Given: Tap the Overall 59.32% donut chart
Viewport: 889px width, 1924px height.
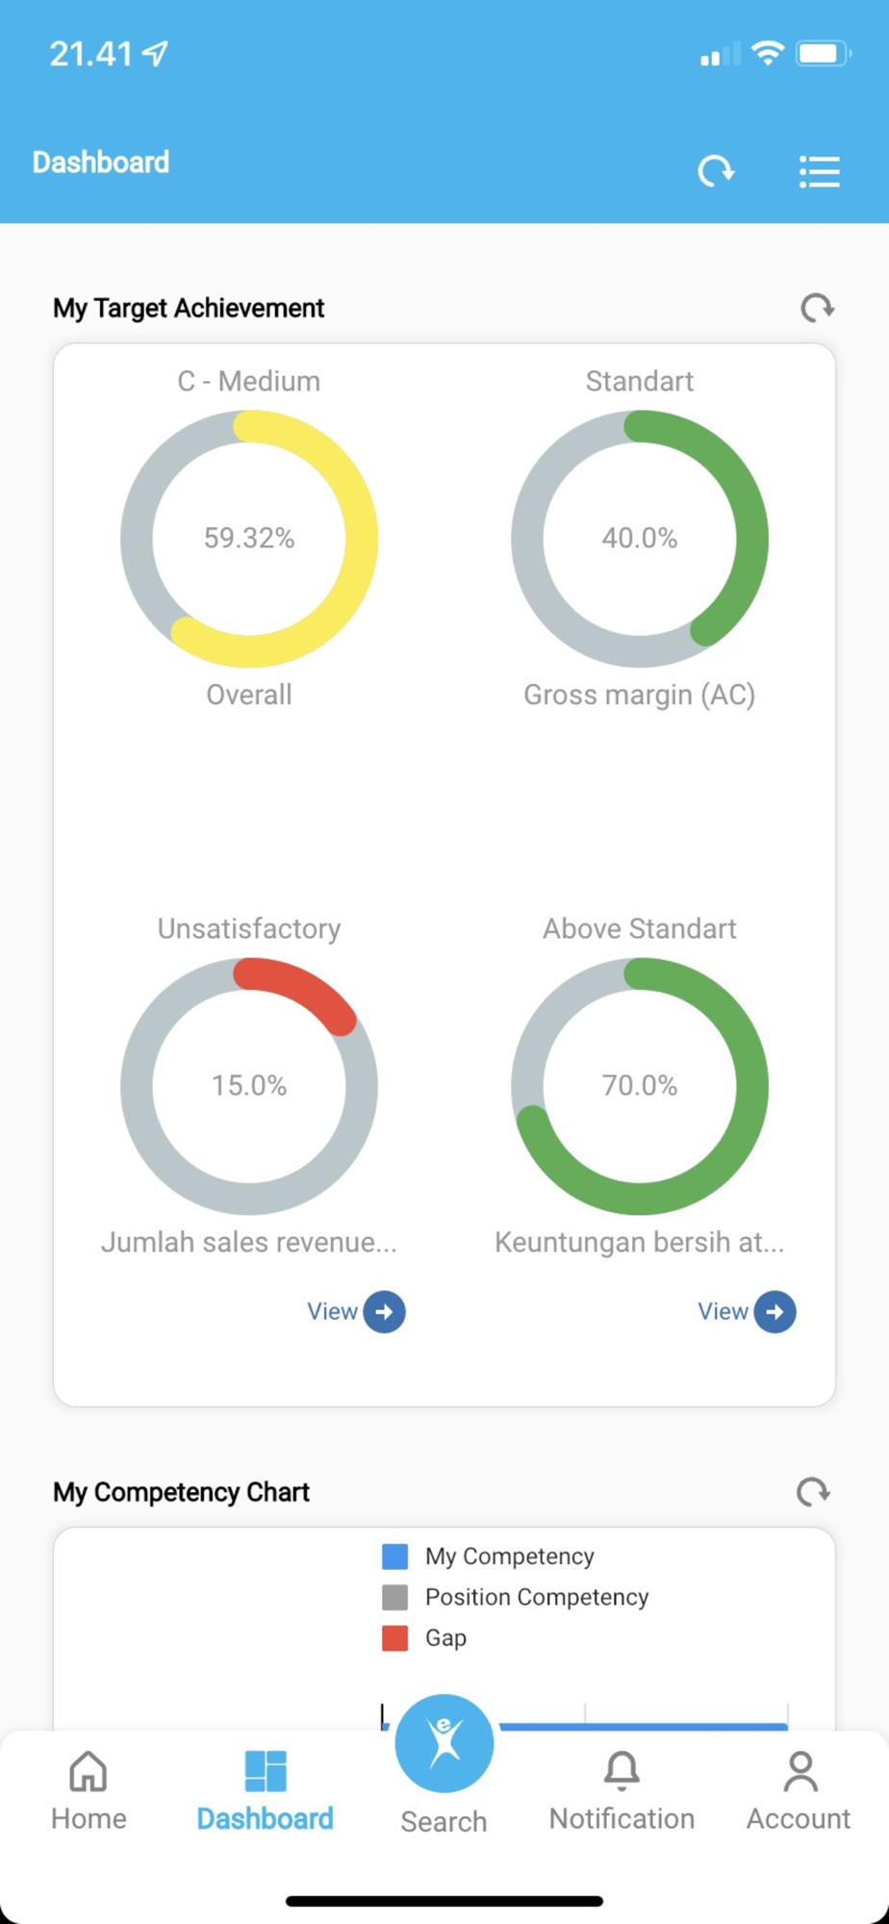Looking at the screenshot, I should 249,538.
